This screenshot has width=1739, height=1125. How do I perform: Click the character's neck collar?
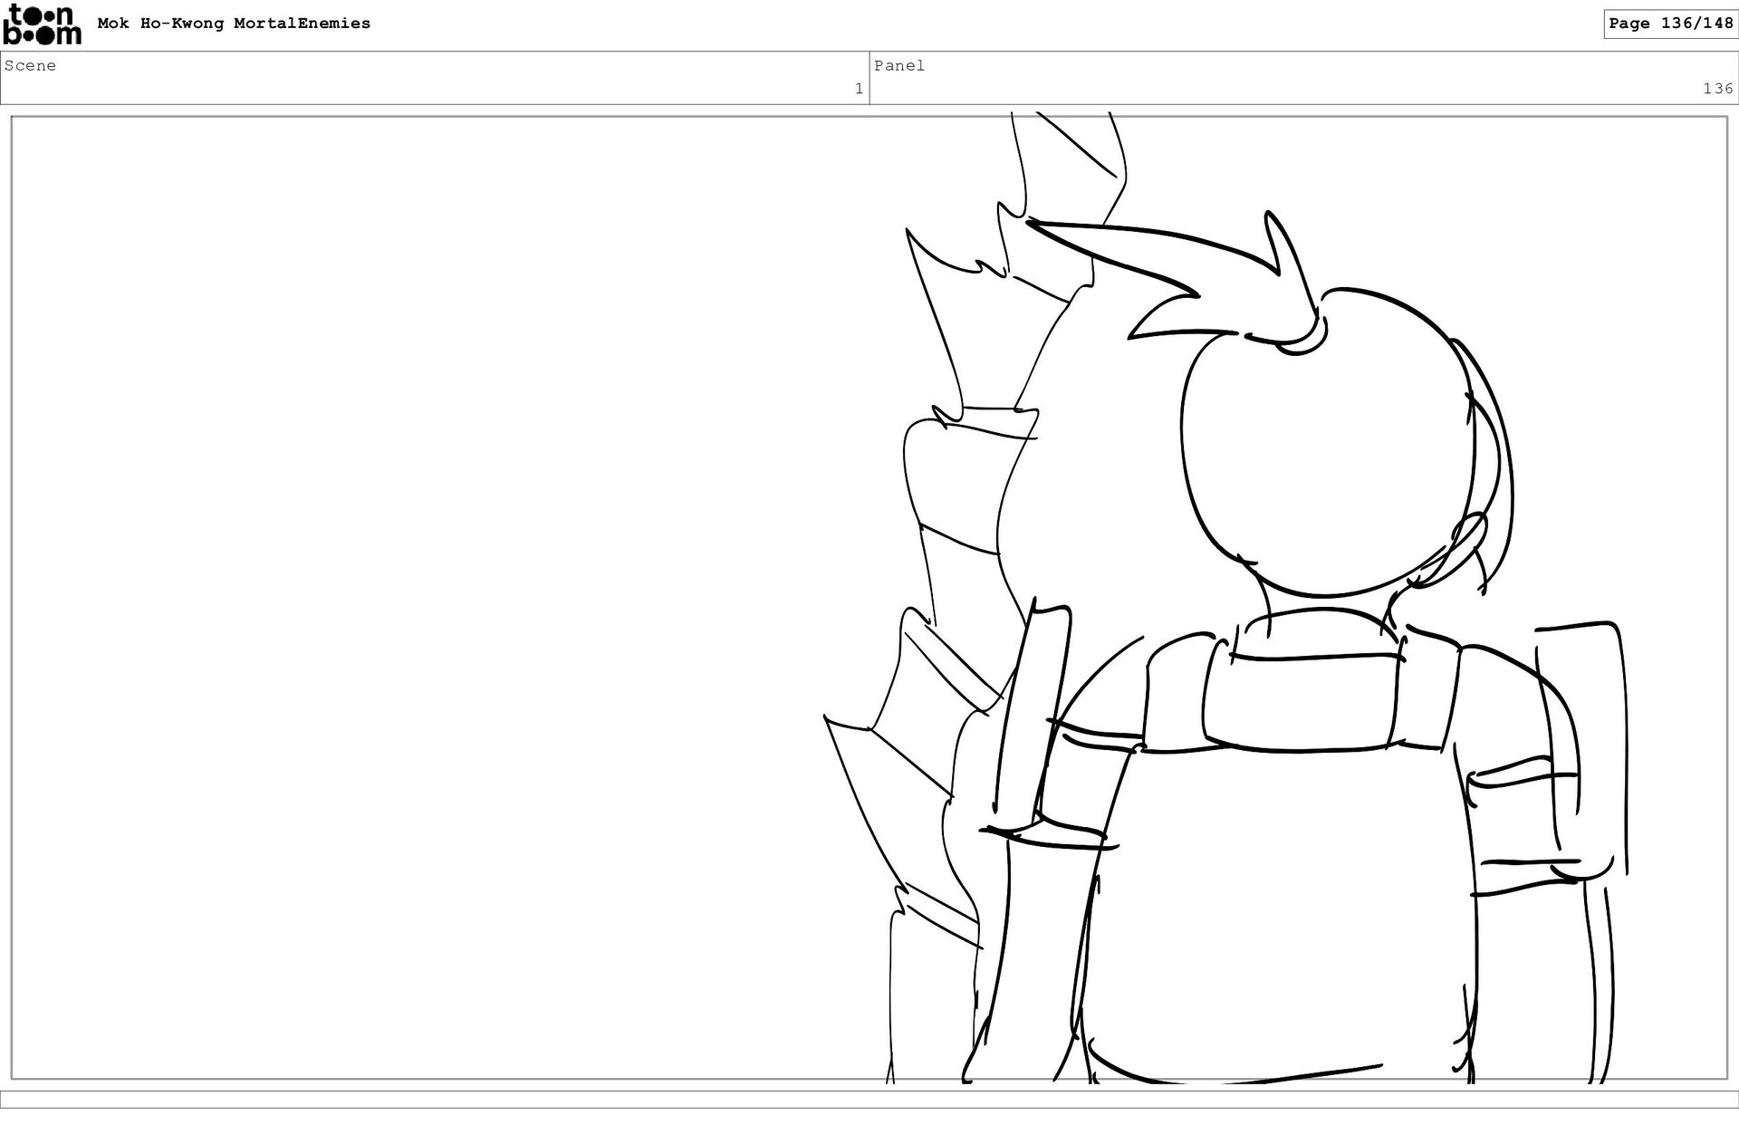pyautogui.click(x=1322, y=625)
